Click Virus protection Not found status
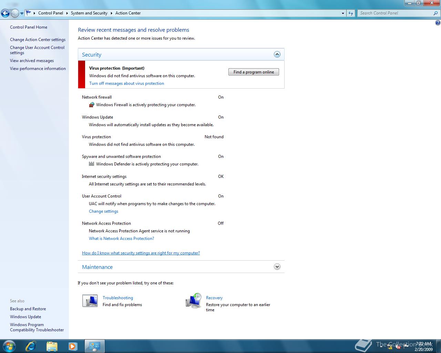This screenshot has height=353, width=441. click(214, 137)
